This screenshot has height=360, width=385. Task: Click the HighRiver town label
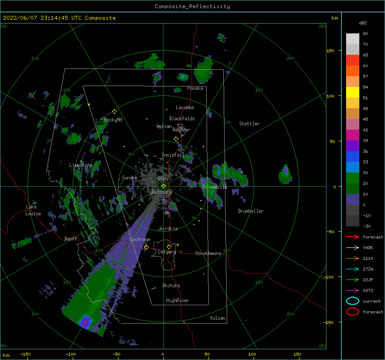tap(178, 300)
